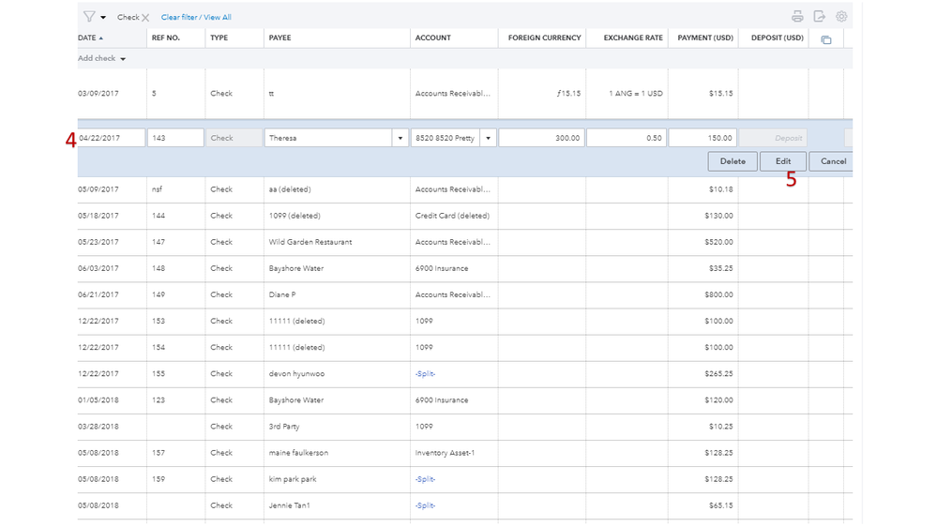Screen dimensions: 937x527
Task: Expand the Theresa payee dropdown
Action: click(x=399, y=138)
